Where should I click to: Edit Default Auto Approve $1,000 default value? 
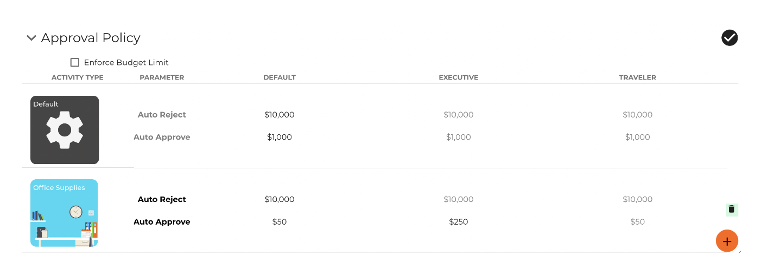pyautogui.click(x=280, y=137)
